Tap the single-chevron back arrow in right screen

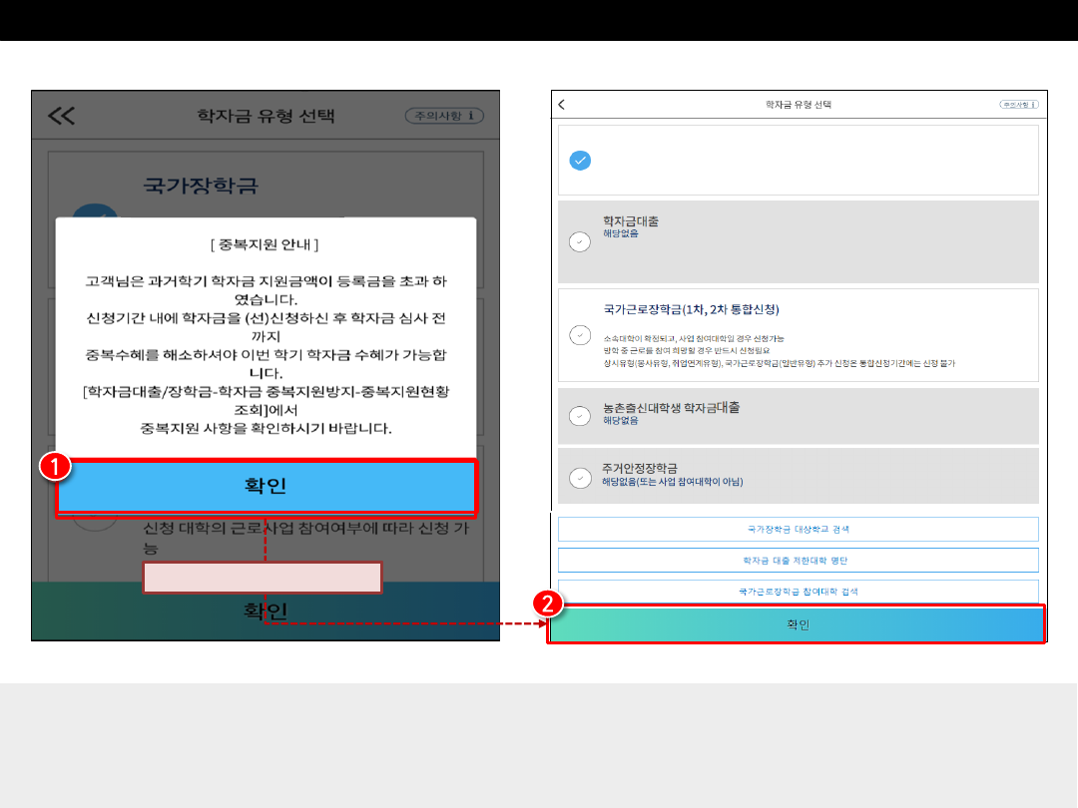point(562,105)
